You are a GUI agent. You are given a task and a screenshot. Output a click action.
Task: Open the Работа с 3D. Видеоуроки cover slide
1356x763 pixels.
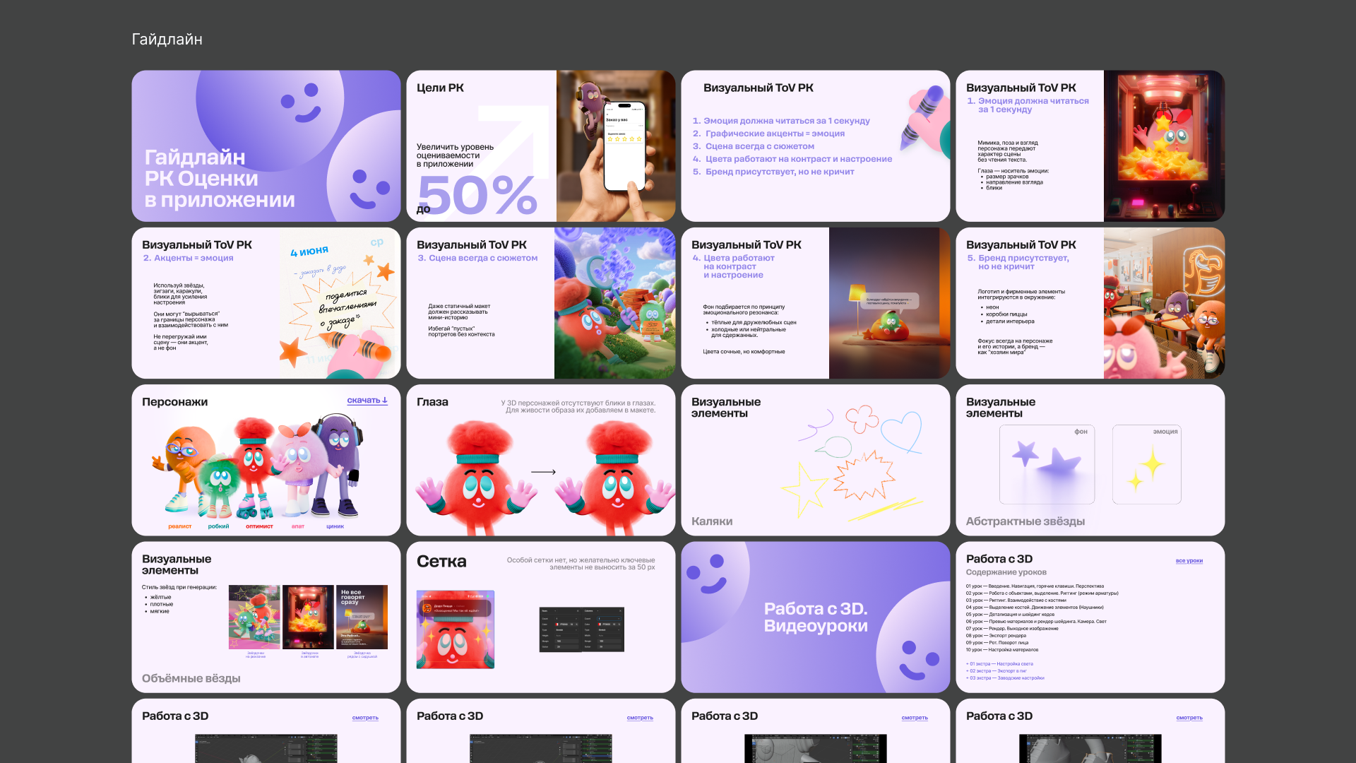pyautogui.click(x=815, y=617)
